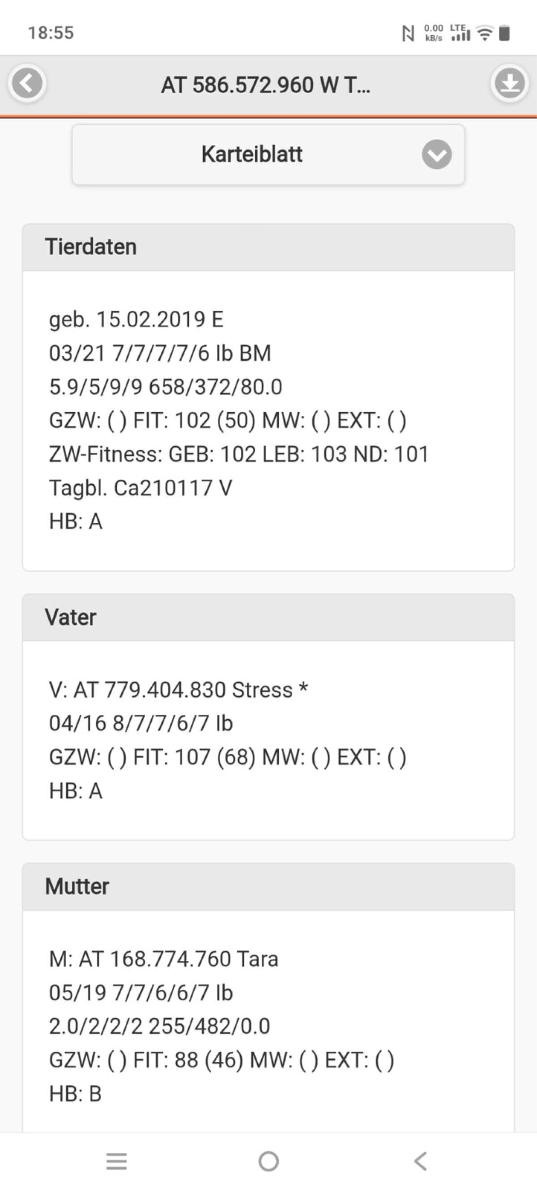
Task: Tap the download icon in header
Action: coord(509,84)
